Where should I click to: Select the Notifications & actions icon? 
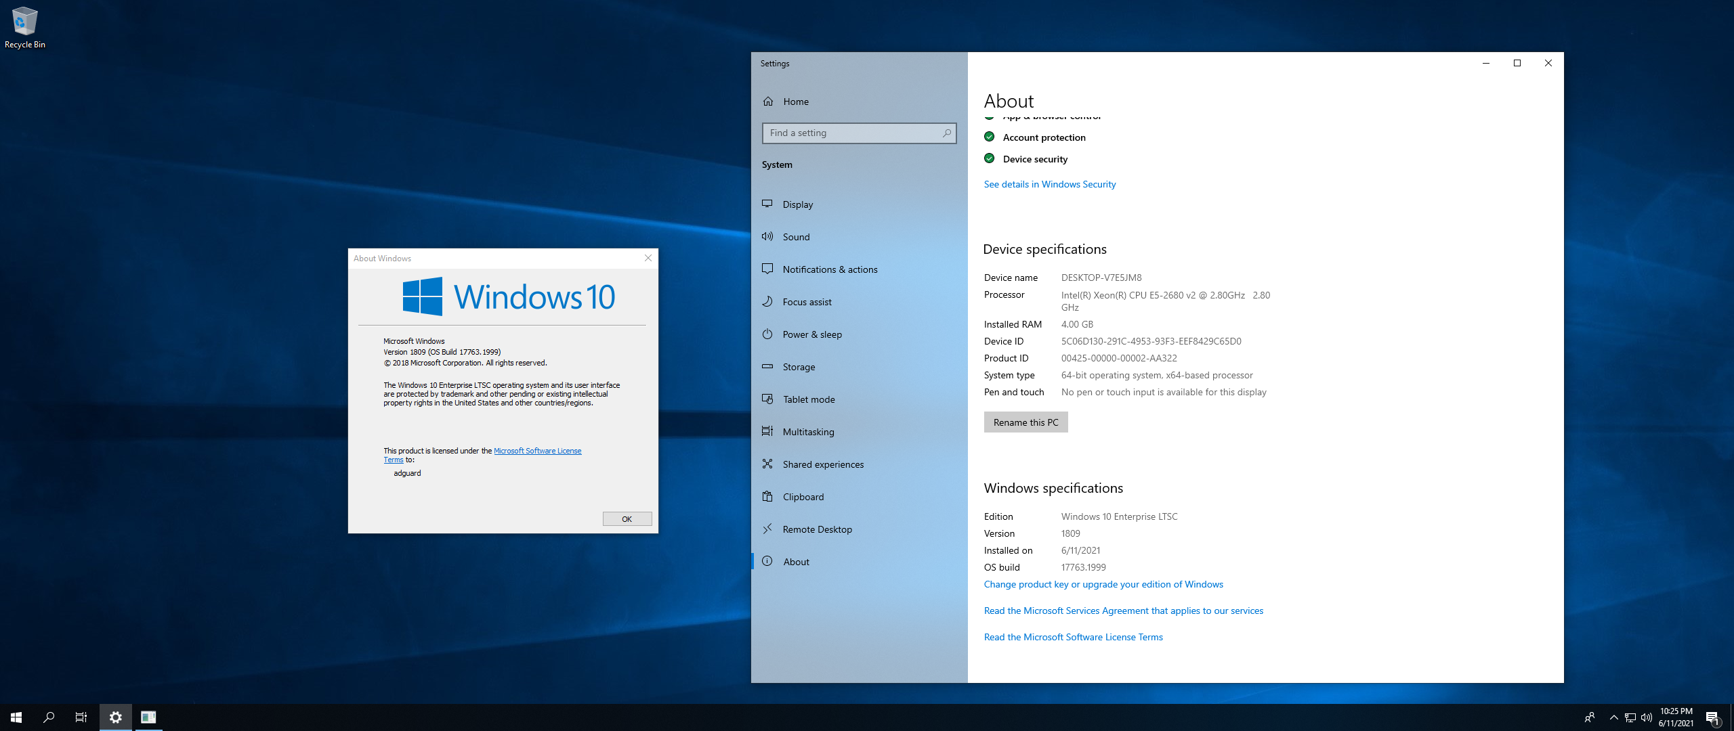pyautogui.click(x=767, y=269)
